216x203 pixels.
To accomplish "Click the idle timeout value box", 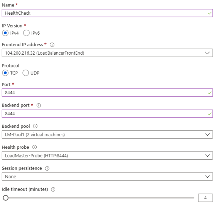I will pos(205,198).
